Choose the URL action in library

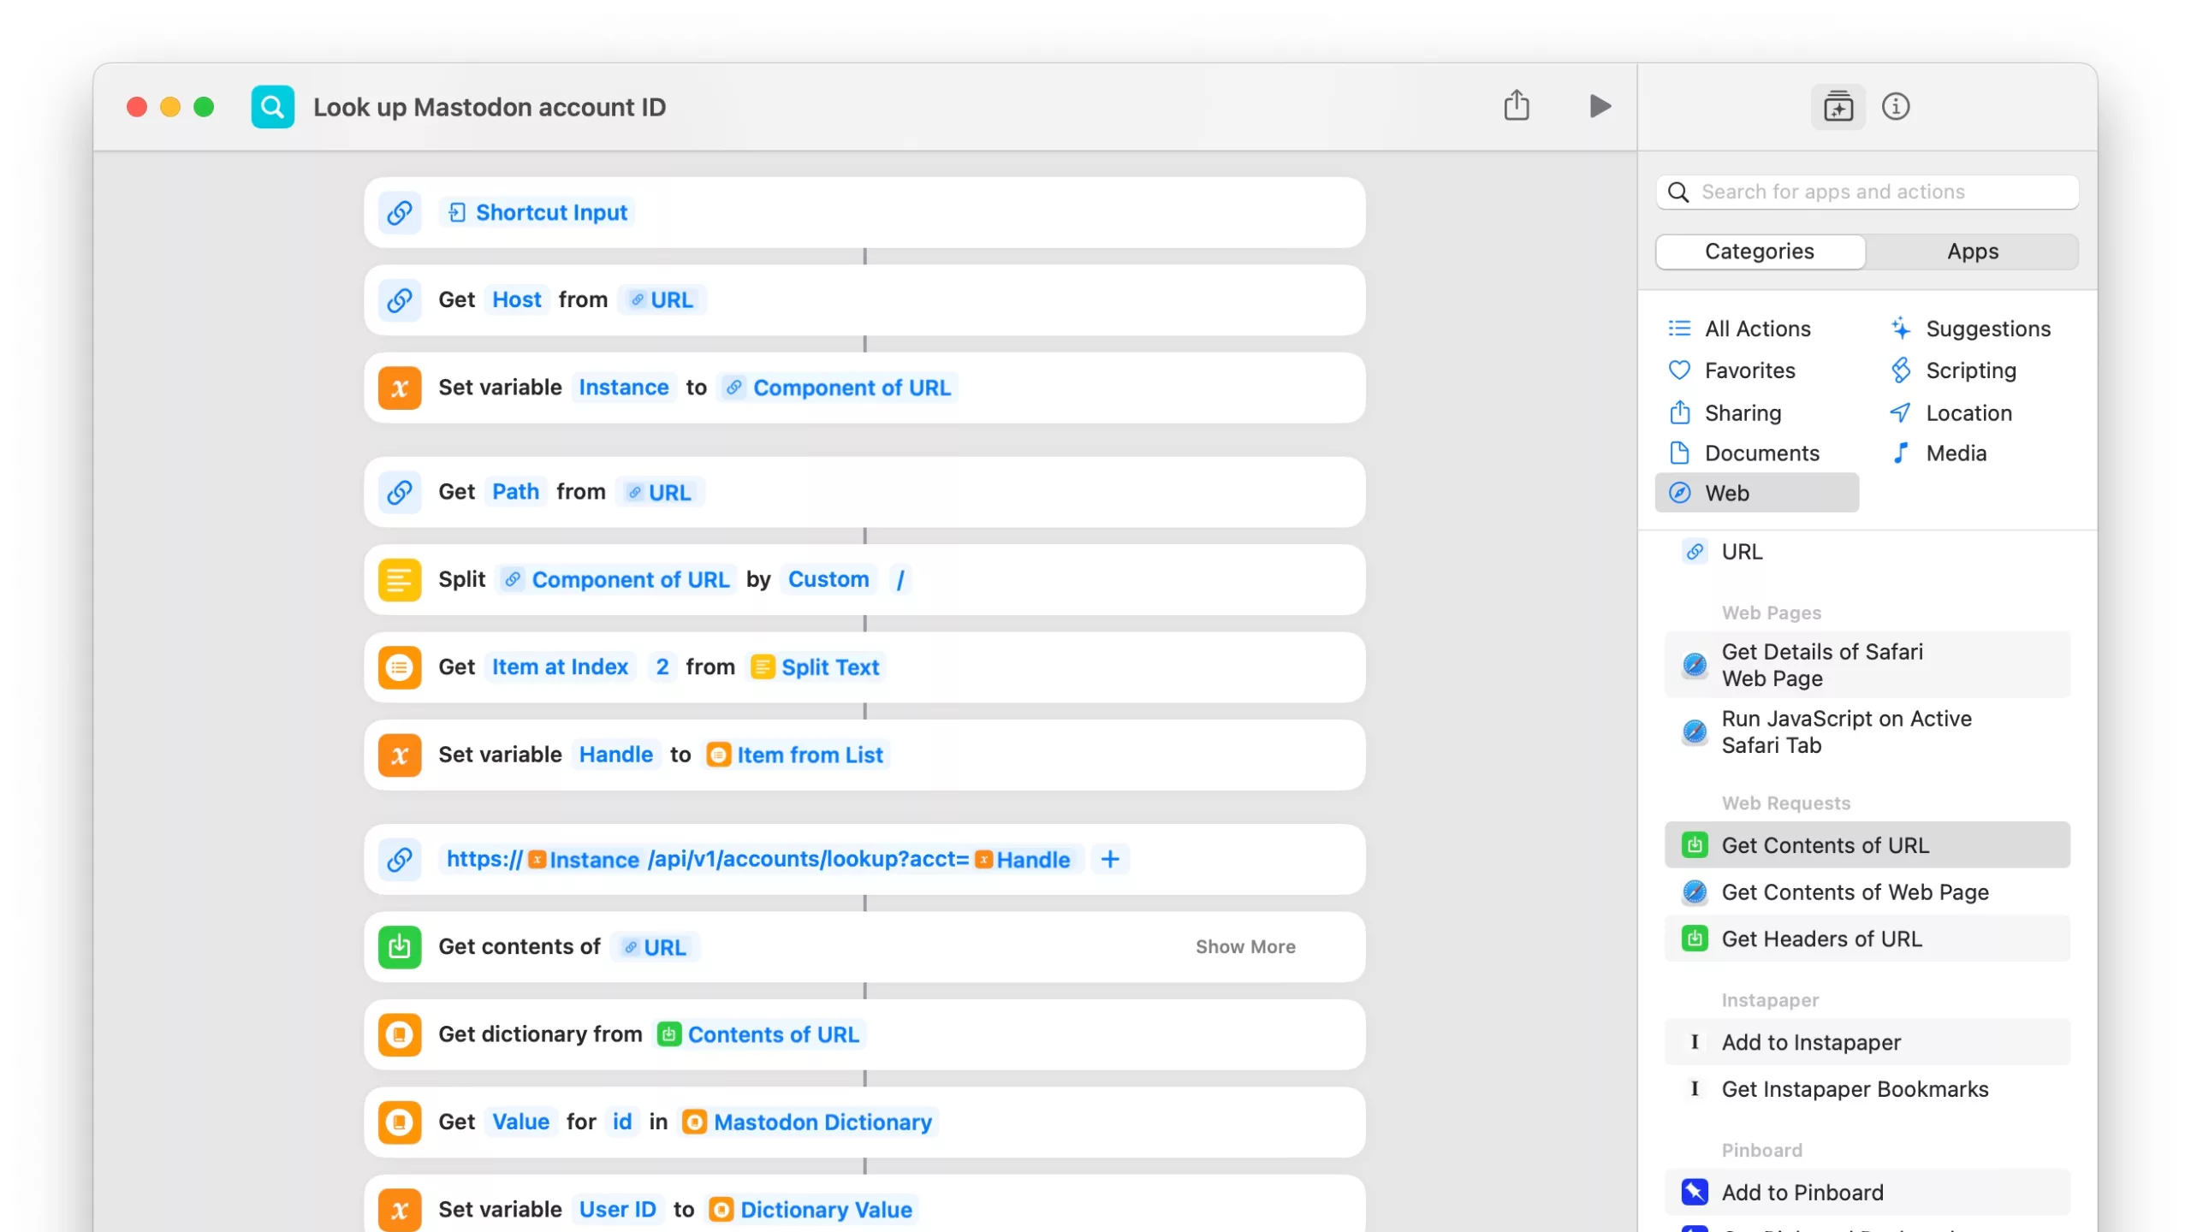pos(1867,552)
